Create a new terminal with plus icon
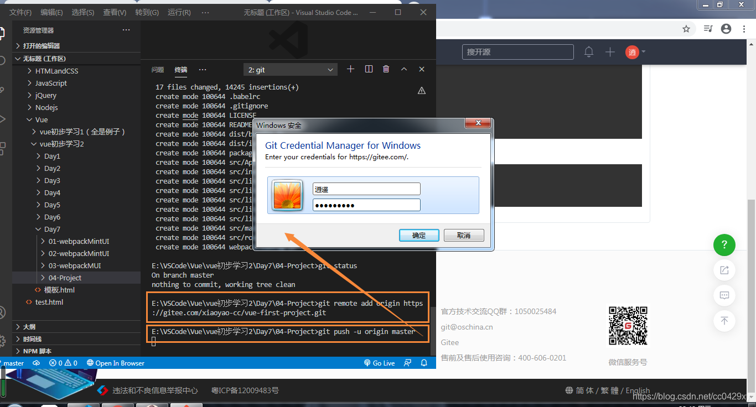The height and width of the screenshot is (407, 756). [x=350, y=69]
